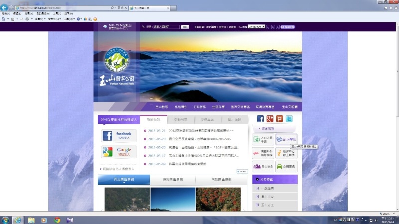This screenshot has height=224, width=399.
Task: Open the Language dropdown in purple header
Action: (x=256, y=27)
